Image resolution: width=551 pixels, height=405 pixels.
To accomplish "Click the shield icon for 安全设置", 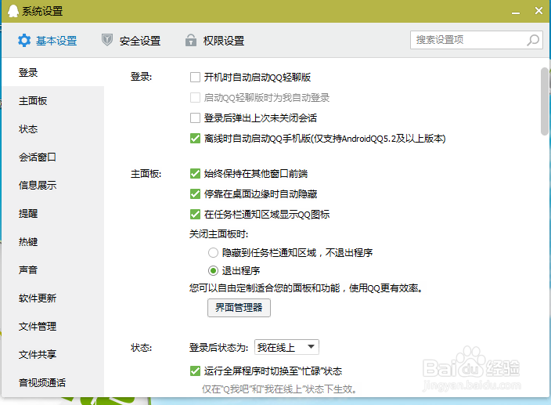I will click(106, 40).
